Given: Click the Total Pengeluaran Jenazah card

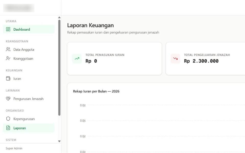Looking at the screenshot, I should click(x=205, y=59).
